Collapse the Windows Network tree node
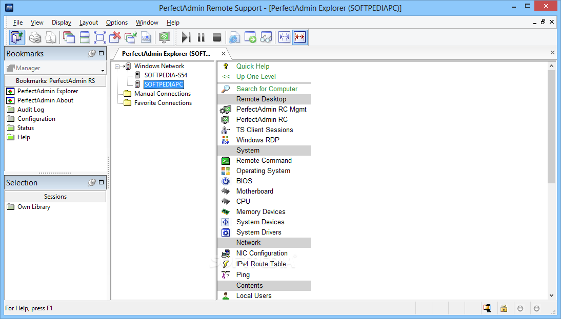Screen dimensions: 561x319 click(117, 67)
